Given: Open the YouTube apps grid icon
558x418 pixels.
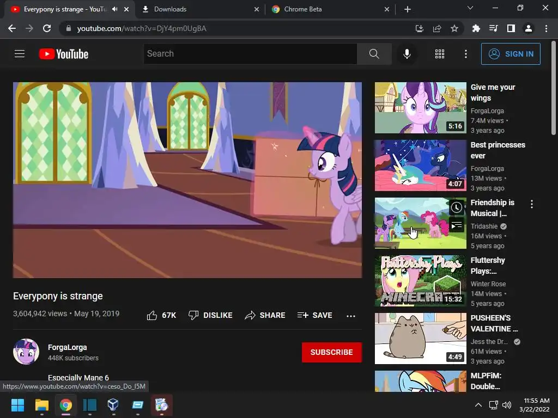Looking at the screenshot, I should pos(440,54).
